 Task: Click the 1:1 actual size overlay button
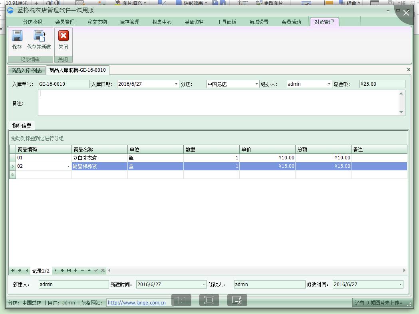click(x=181, y=300)
